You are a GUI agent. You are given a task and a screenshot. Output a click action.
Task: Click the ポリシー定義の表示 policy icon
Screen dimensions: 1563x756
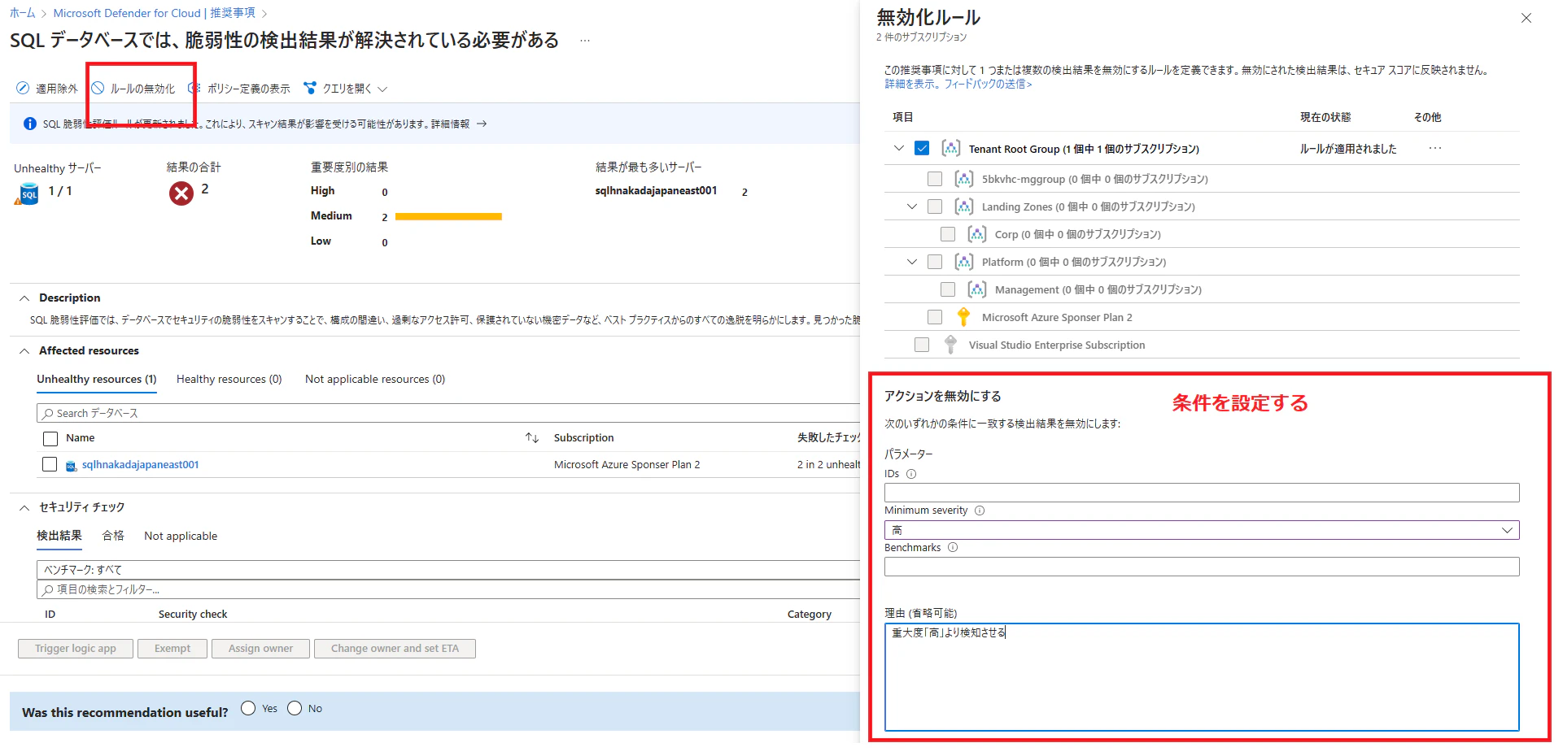coord(194,89)
